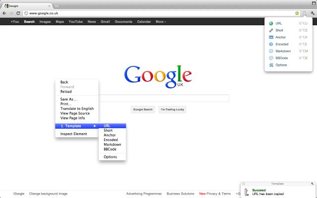Click the Encoded cube icon in the popup
317x198 pixels.
(271, 44)
